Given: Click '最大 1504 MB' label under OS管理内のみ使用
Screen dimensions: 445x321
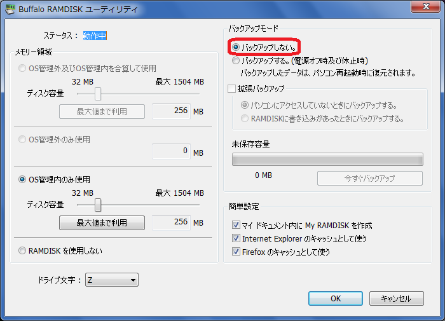Looking at the screenshot, I should (x=180, y=193).
